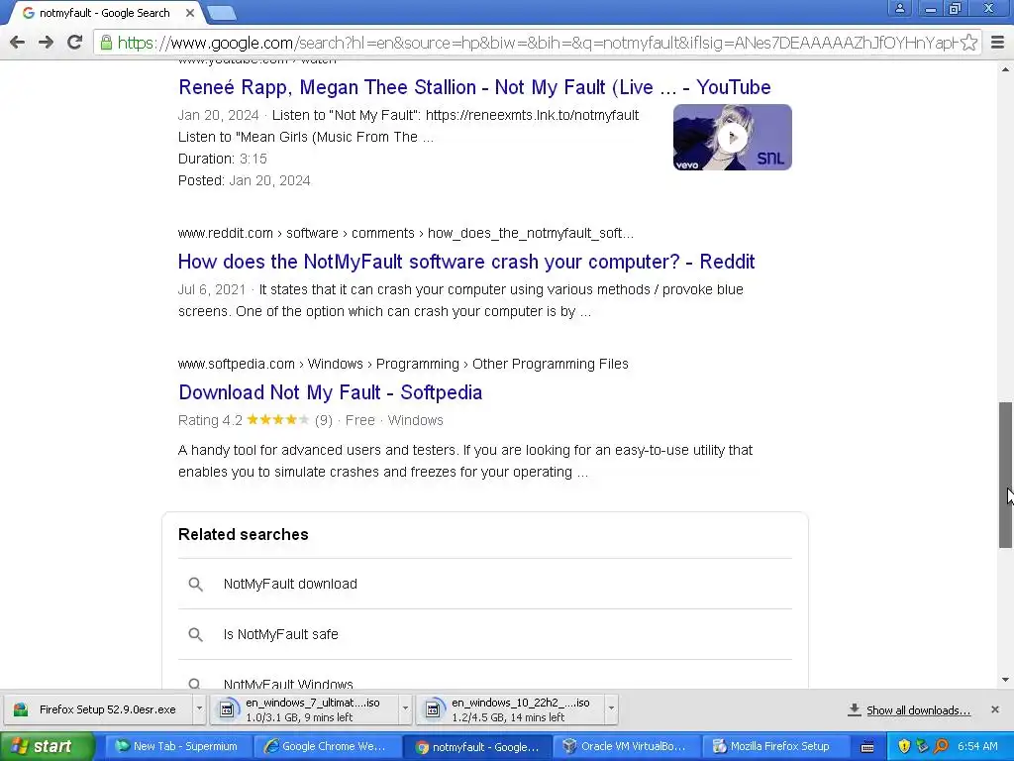Click Duration: 3:15 text
The width and height of the screenshot is (1014, 761).
pos(223,159)
